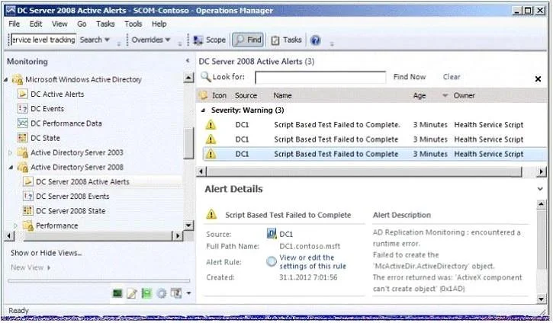
Task: Click the Clear link
Action: pos(452,77)
